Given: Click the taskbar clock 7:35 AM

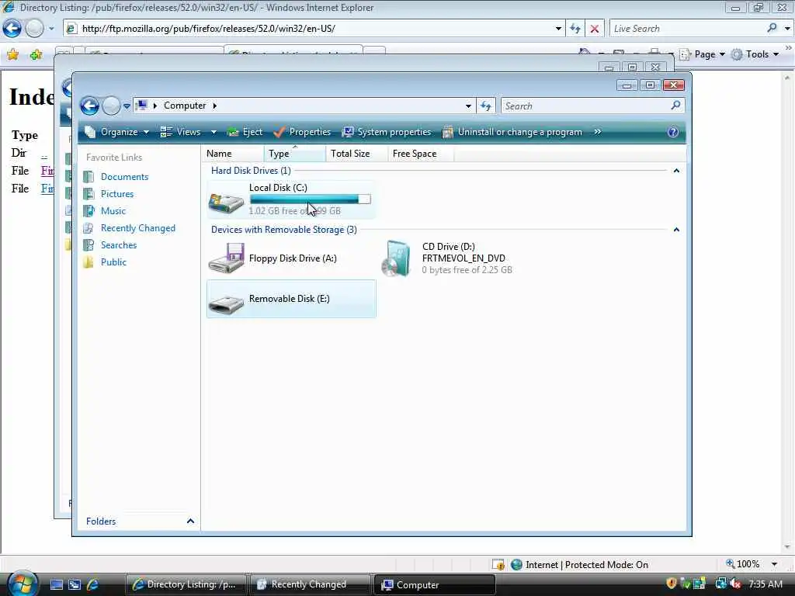Looking at the screenshot, I should click(x=765, y=584).
